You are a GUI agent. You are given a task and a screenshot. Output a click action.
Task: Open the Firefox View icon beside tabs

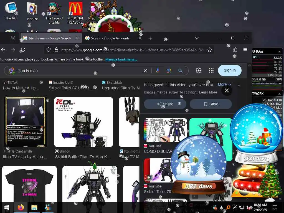[13, 38]
